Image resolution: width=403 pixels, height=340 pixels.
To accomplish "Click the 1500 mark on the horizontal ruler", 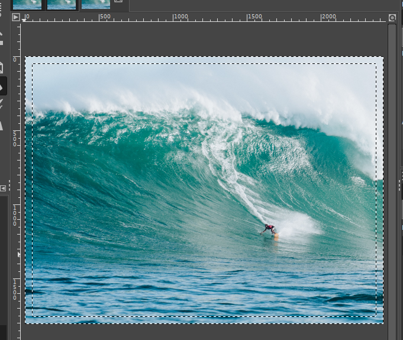I will (254, 17).
